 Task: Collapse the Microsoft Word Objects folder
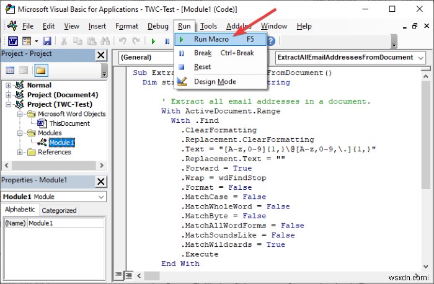[20, 114]
